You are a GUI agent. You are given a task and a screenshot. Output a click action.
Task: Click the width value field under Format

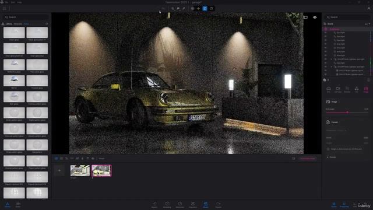pos(366,138)
